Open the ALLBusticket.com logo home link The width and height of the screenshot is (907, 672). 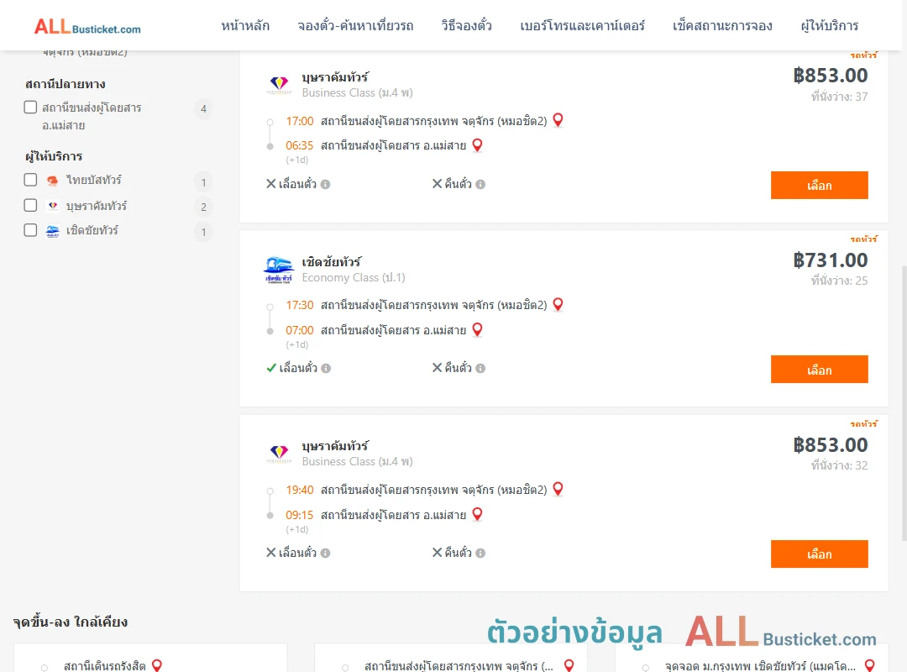87,27
